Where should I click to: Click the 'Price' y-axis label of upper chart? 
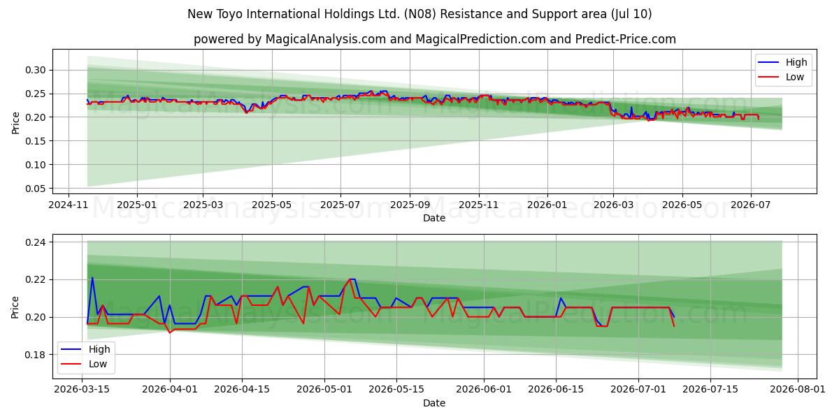tap(16, 123)
